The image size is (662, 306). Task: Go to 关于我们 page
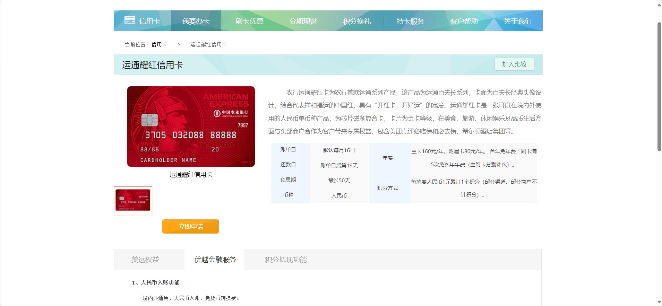click(517, 21)
